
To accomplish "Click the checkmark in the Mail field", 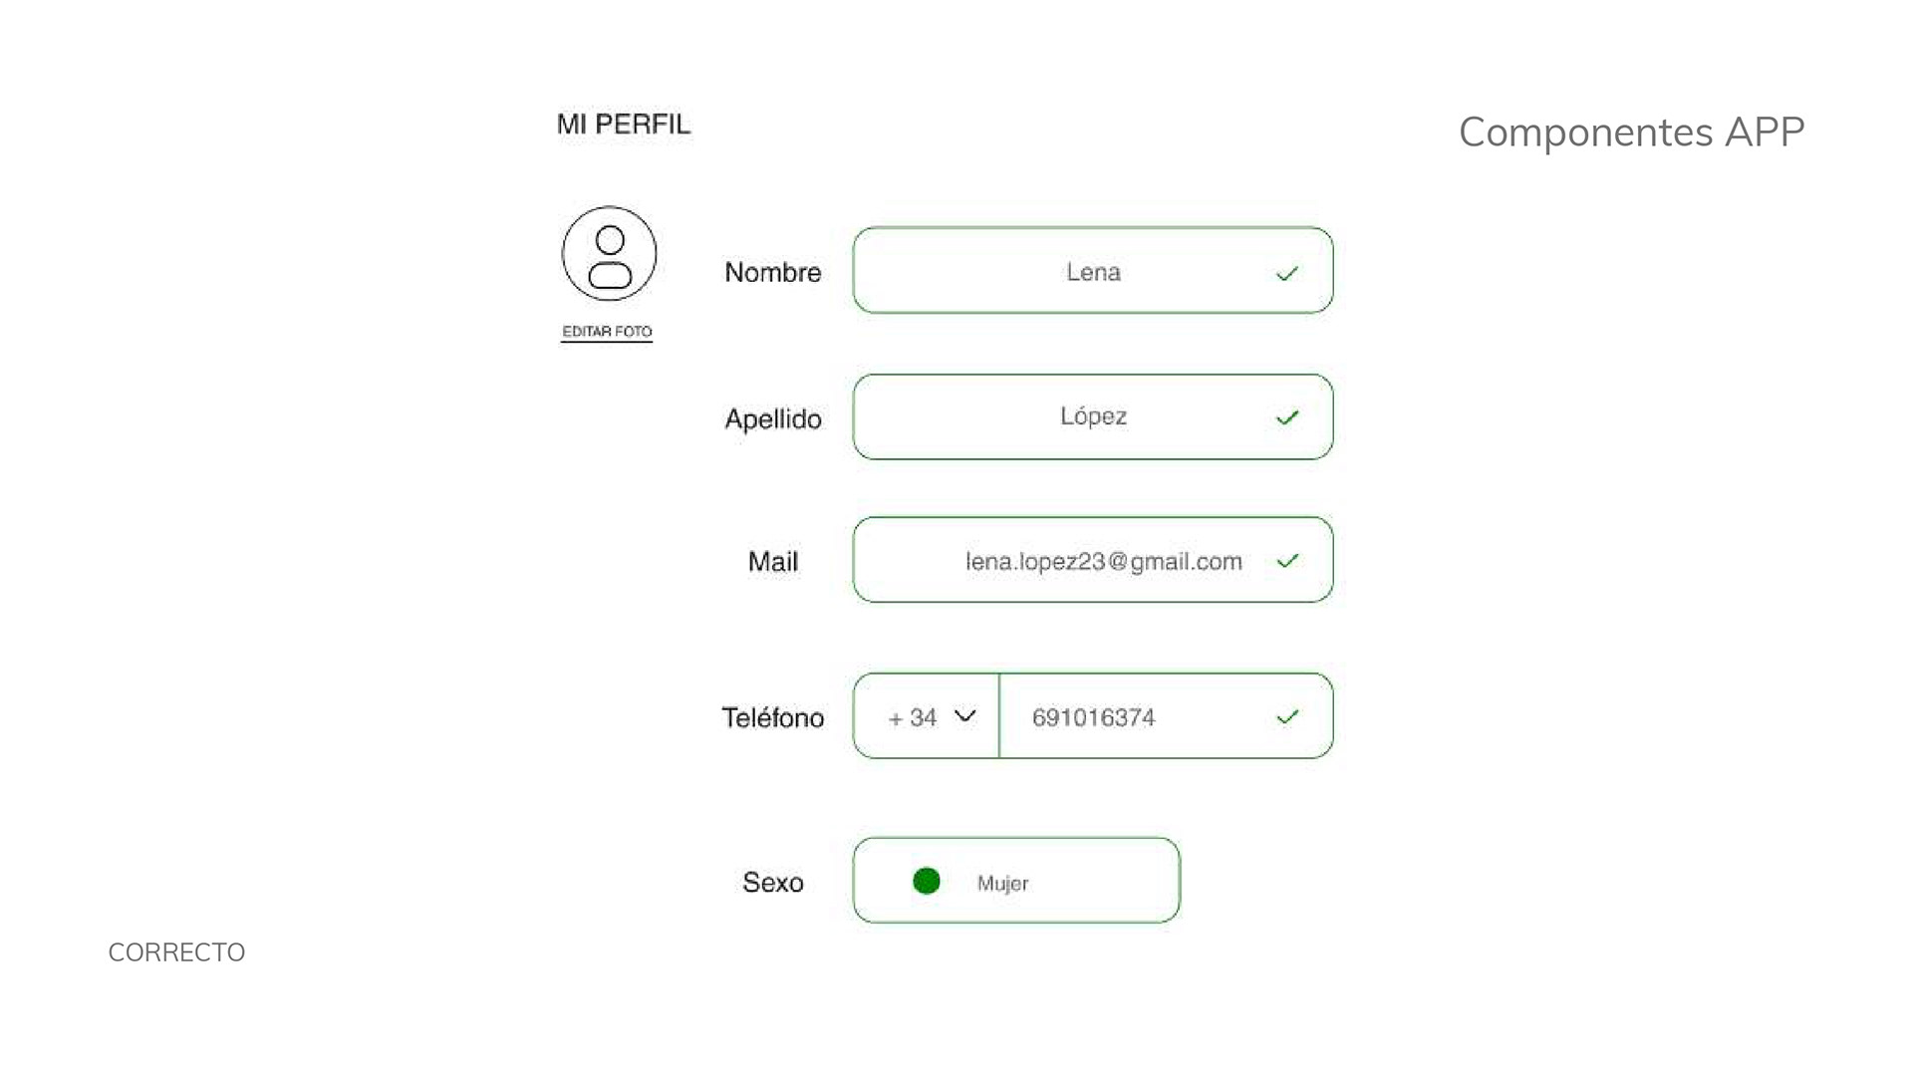I will 1287,561.
